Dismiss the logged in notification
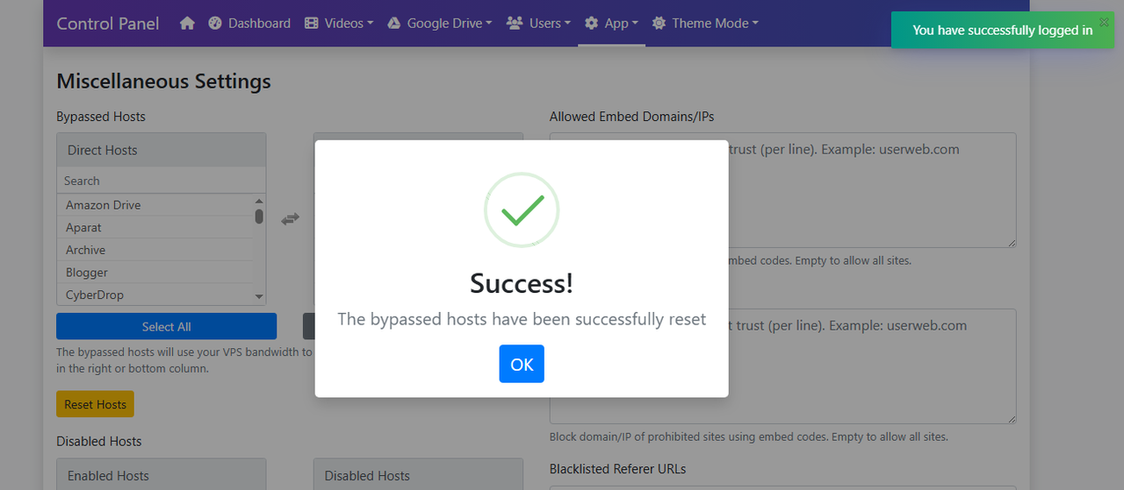1124x490 pixels. pos(1104,22)
